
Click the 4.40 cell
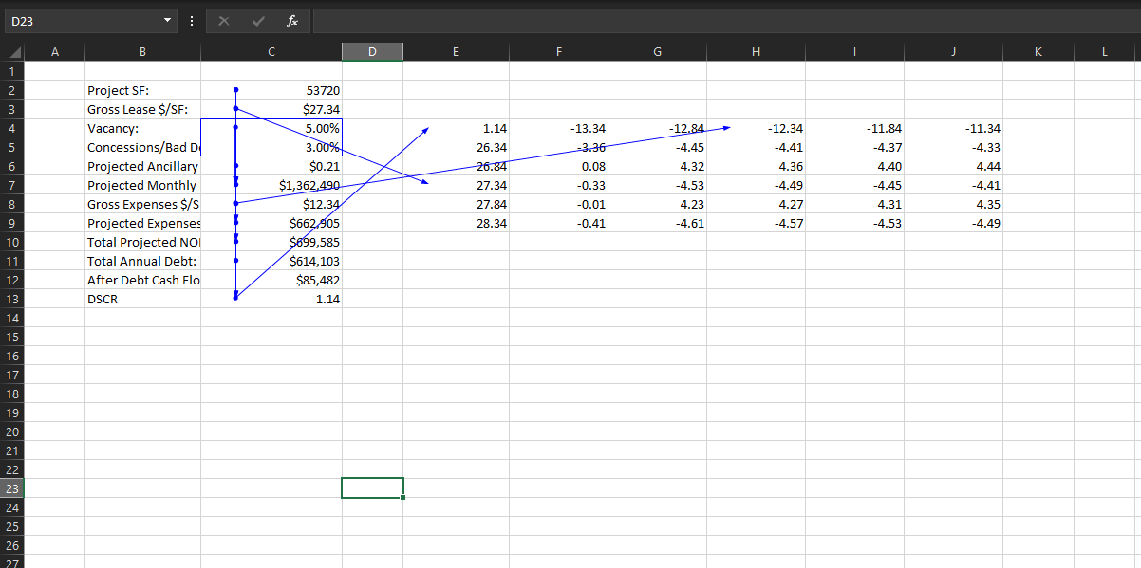[x=854, y=166]
